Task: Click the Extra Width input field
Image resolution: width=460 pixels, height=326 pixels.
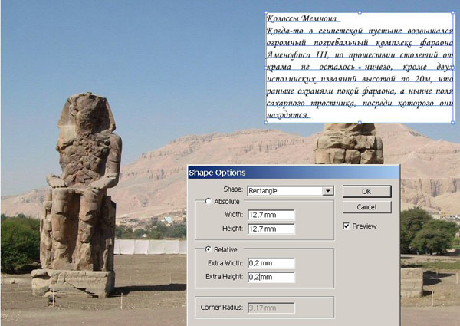Action: click(x=271, y=263)
